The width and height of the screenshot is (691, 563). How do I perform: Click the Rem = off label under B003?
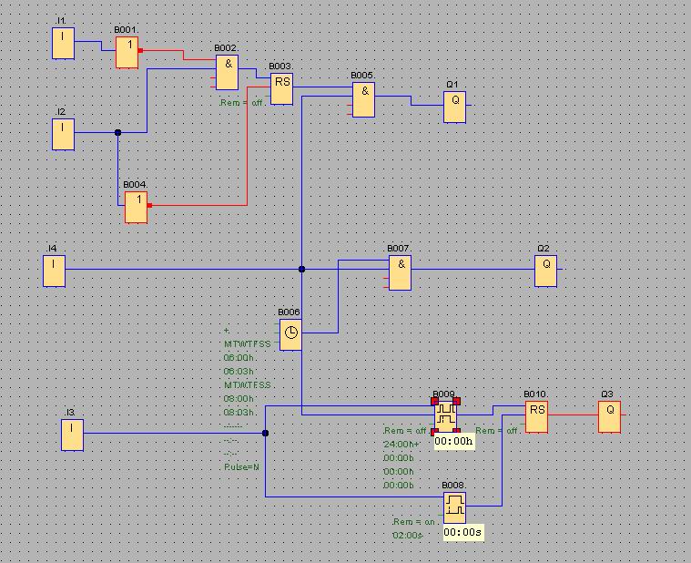point(241,103)
